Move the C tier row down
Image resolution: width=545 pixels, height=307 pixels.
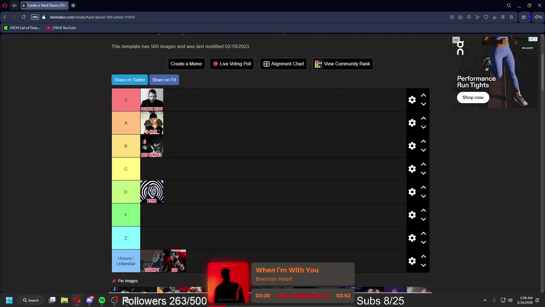pos(423,173)
